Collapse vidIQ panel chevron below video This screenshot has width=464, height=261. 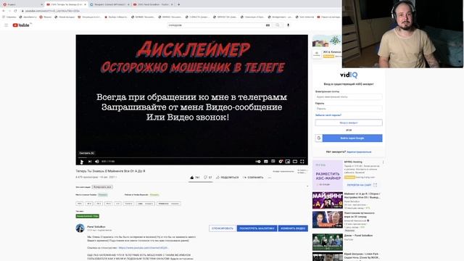[x=307, y=186]
